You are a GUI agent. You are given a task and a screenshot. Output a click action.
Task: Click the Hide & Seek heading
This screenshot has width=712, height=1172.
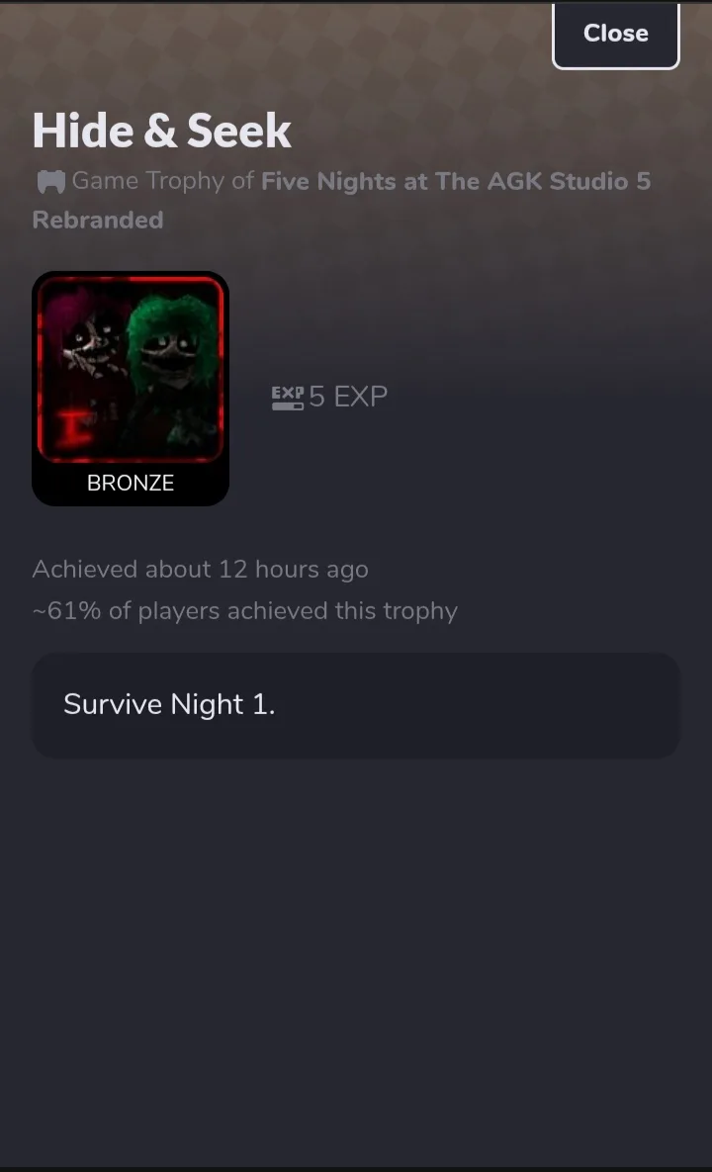(x=161, y=131)
